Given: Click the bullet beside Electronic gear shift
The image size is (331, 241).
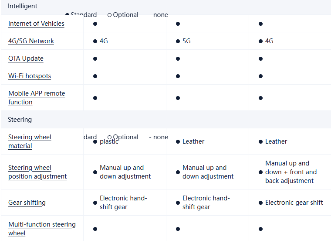Looking at the screenshot, I should click(260, 203).
